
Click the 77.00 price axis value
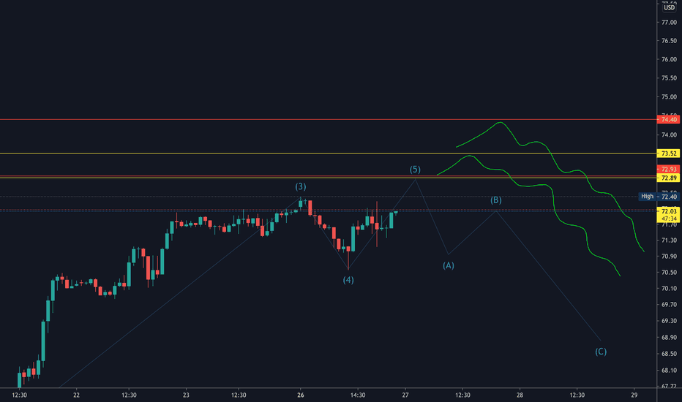click(x=669, y=22)
